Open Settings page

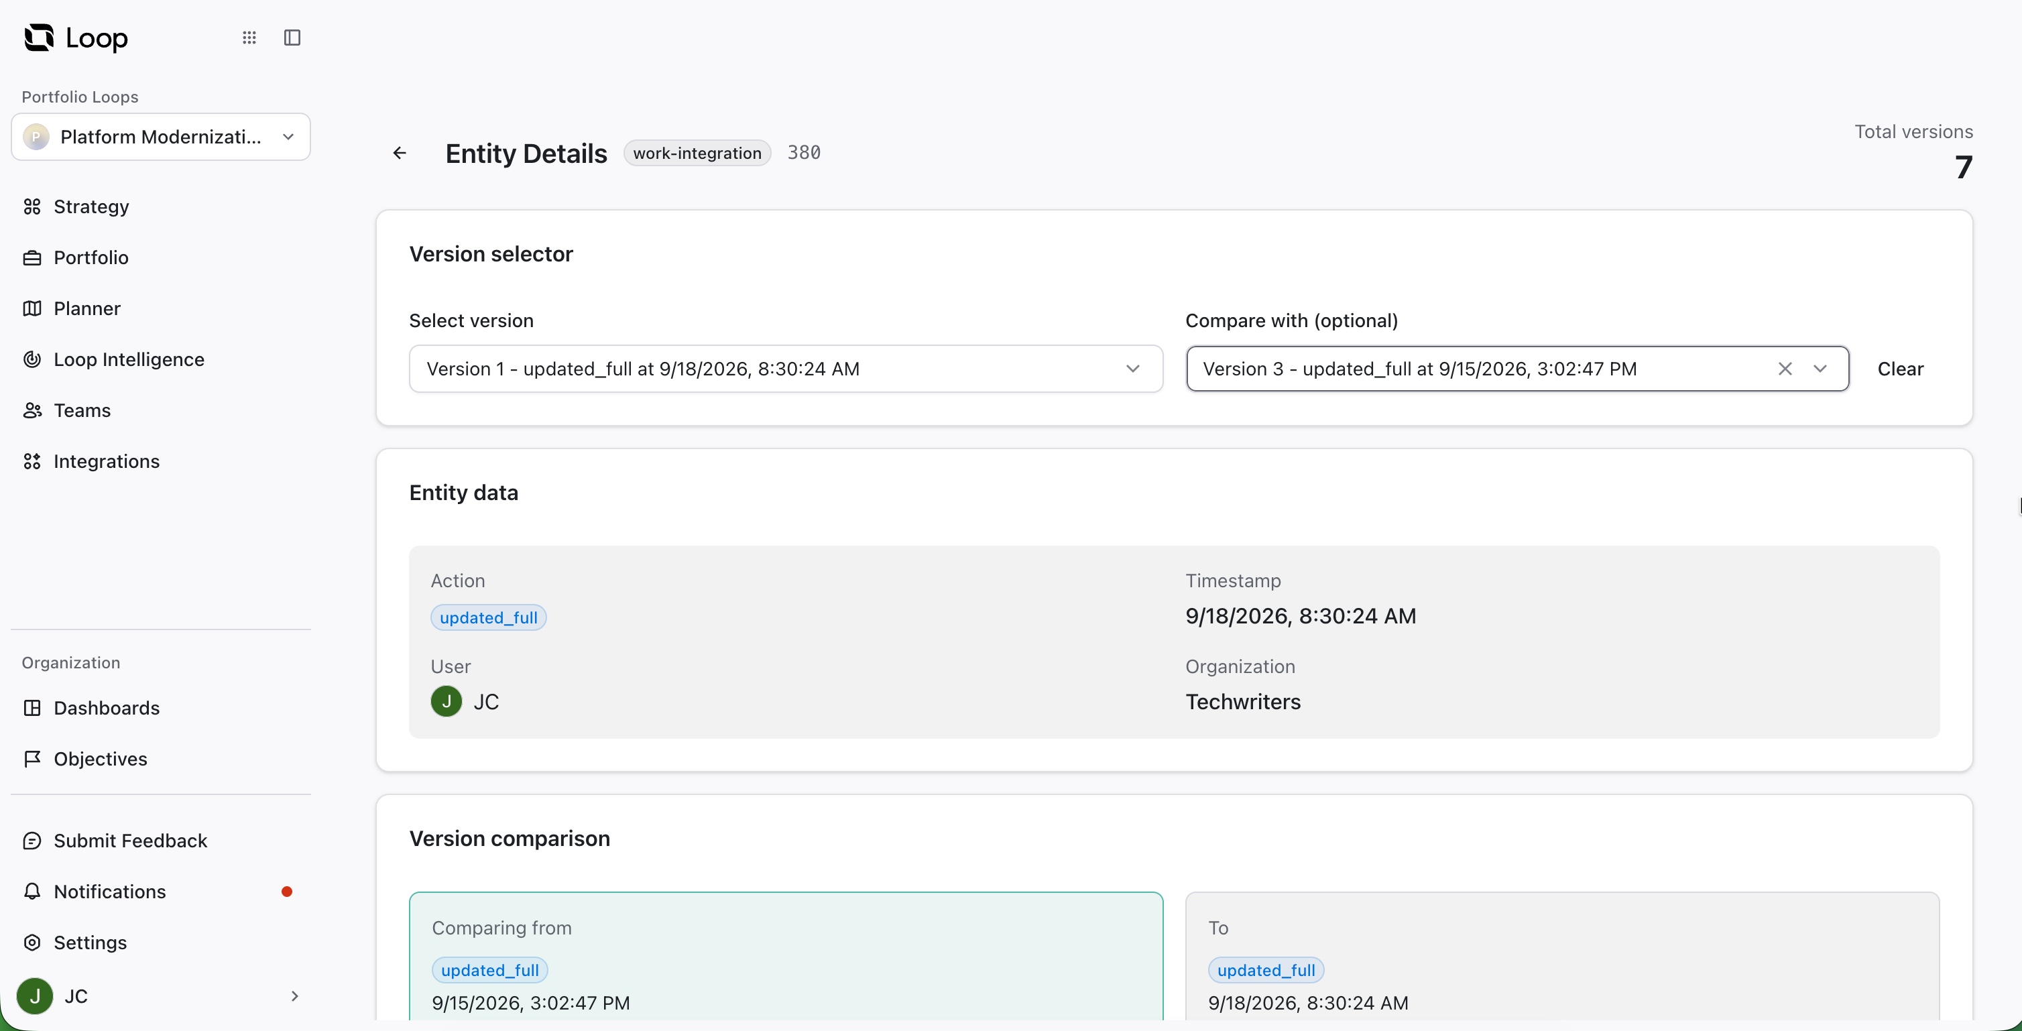161,943
